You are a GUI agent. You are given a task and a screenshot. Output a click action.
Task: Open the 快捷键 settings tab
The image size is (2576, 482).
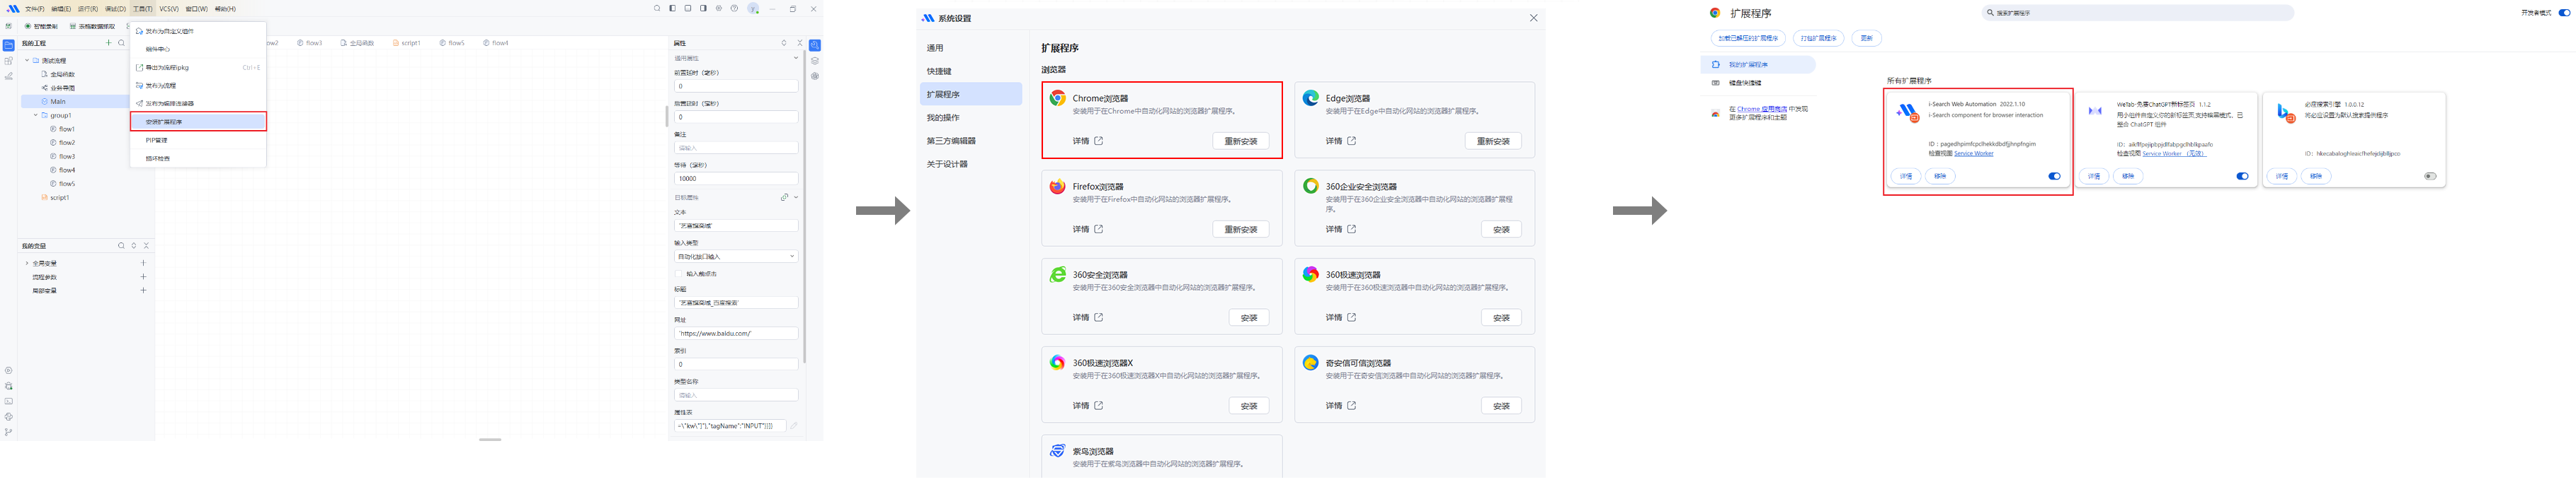click(939, 72)
